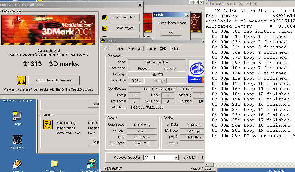Click the Intel Inside Pentium logo in CPU-Z
295x172 pixels.
coord(196,71)
